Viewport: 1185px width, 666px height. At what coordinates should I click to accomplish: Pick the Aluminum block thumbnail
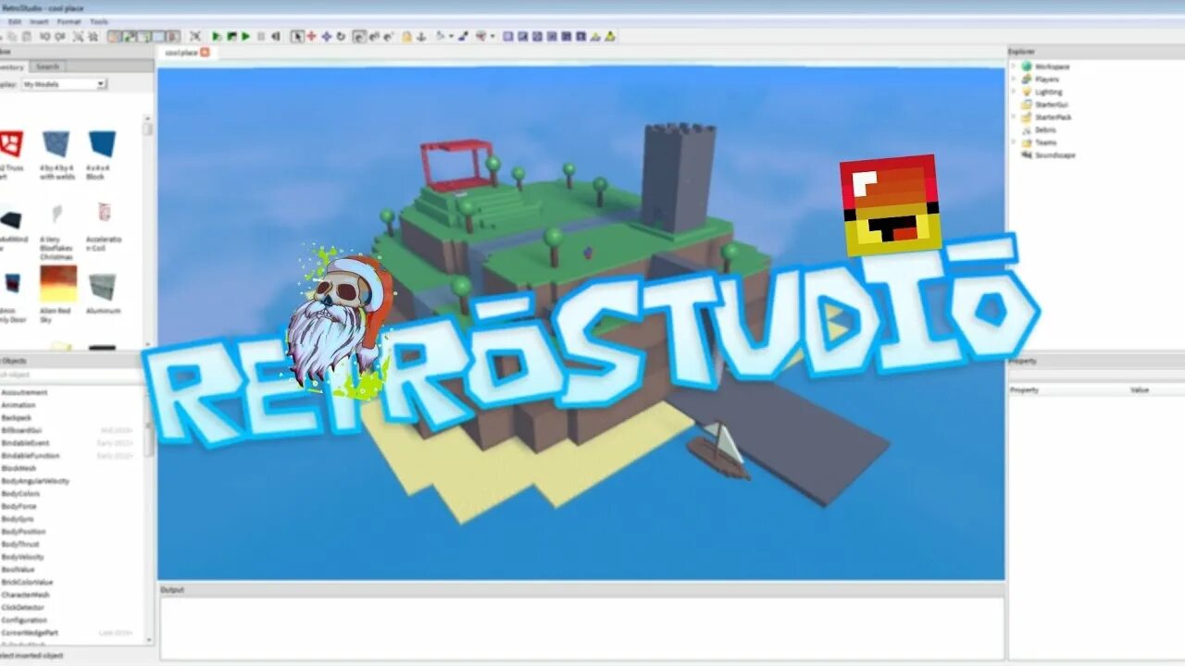102,287
